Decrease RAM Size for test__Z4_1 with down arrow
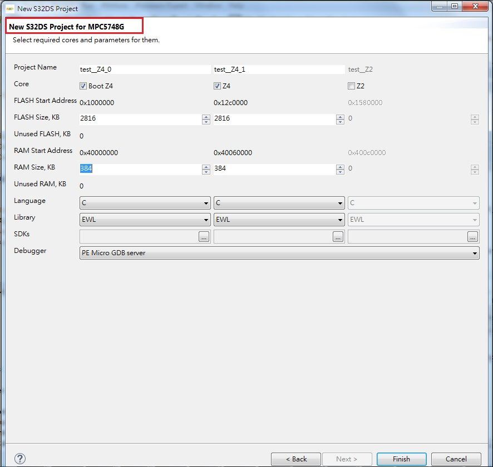This screenshot has width=493, height=467. click(x=340, y=171)
